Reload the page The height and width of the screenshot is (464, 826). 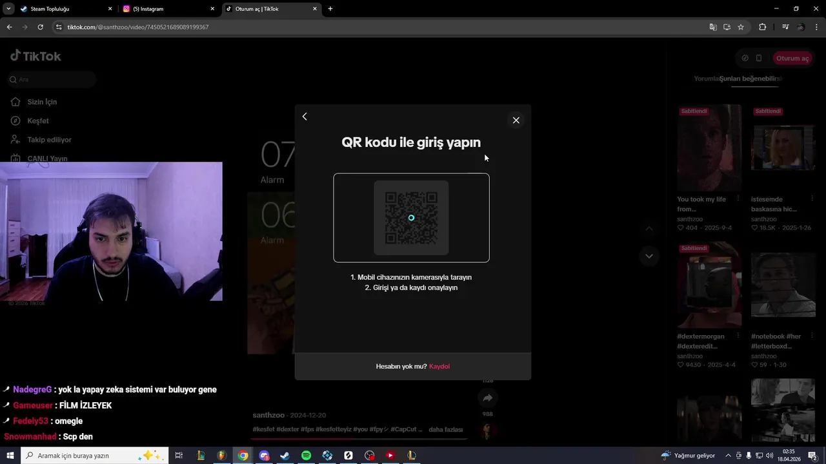(40, 27)
